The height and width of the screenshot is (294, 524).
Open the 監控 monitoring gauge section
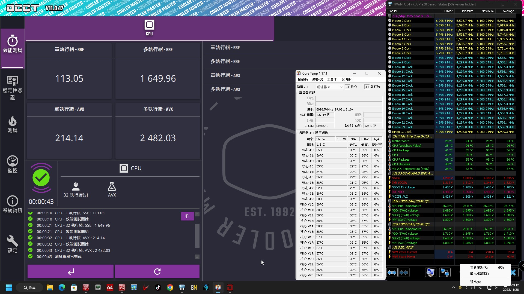point(12,164)
